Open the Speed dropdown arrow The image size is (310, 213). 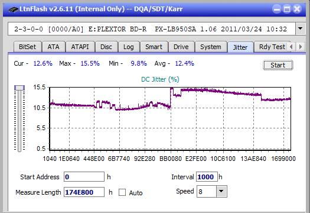point(221,191)
